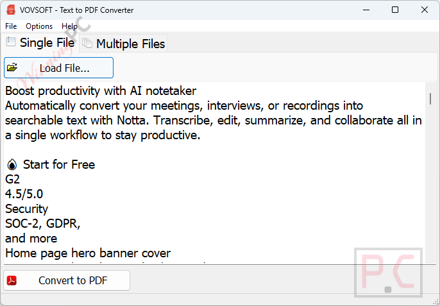Click the Multiple Files tab pages icon
The image size is (440, 306).
click(87, 43)
